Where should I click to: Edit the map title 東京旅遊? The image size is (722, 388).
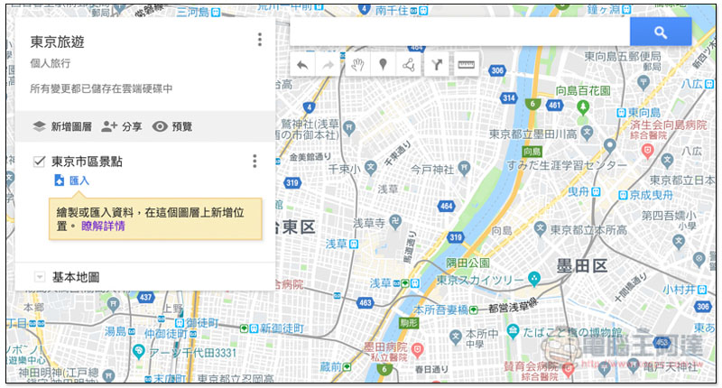click(57, 42)
